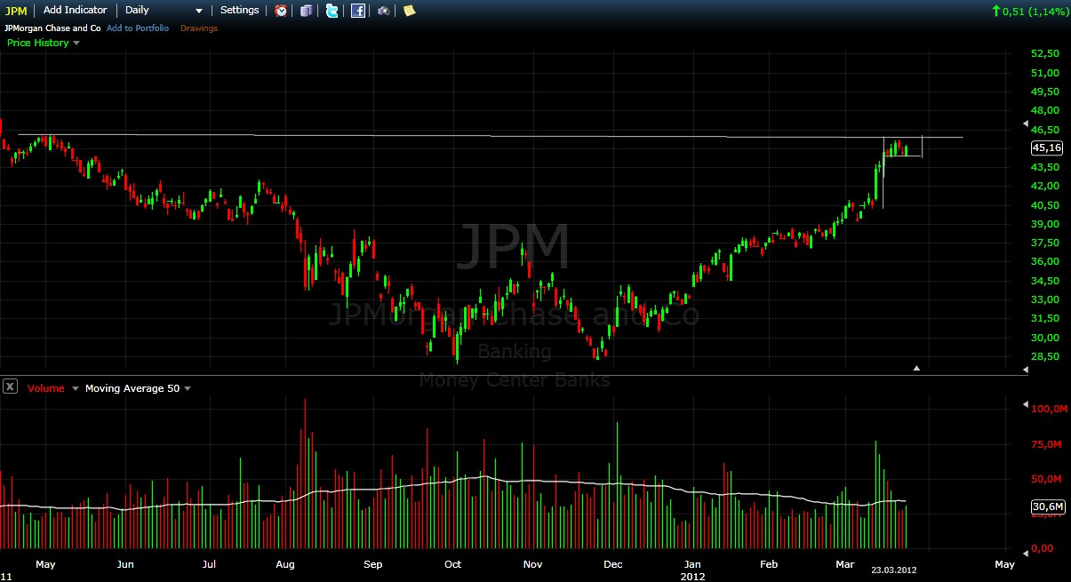Viewport: 1071px width, 582px height.
Task: Share chart via Twitter icon
Action: (x=332, y=11)
